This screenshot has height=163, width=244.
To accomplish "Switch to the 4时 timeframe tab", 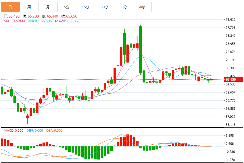I will click(x=142, y=7).
